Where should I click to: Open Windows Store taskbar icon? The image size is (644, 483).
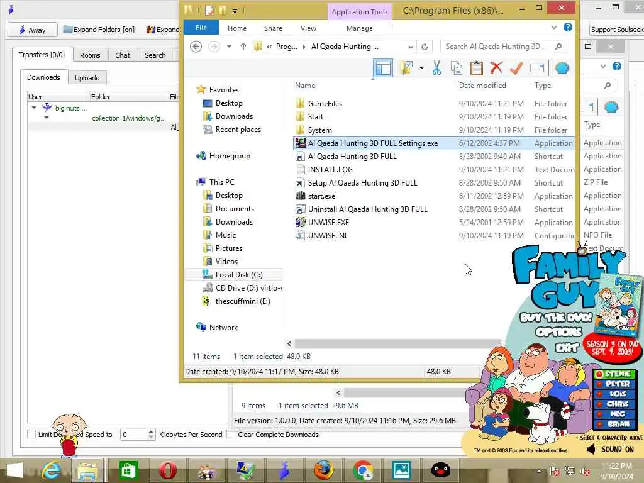(128, 470)
